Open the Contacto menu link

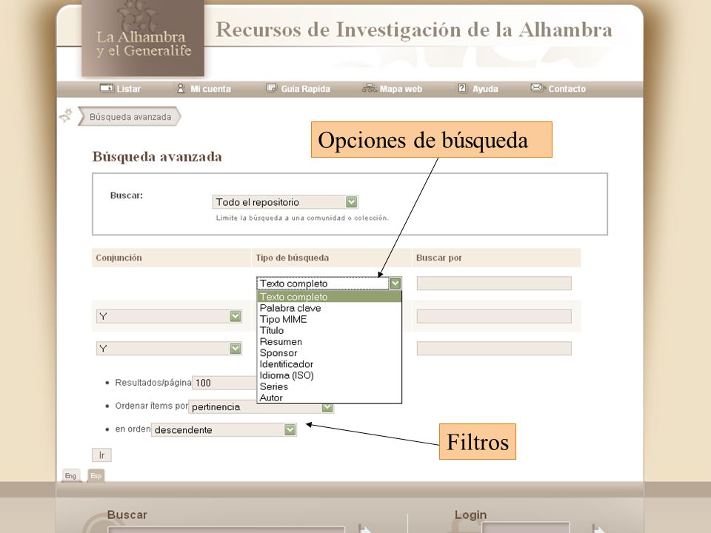point(567,89)
